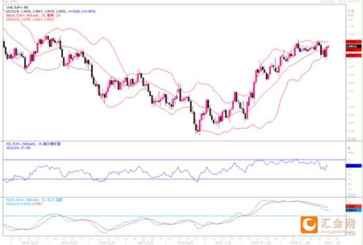
Task: Select the MACD values line
Action: (24, 204)
